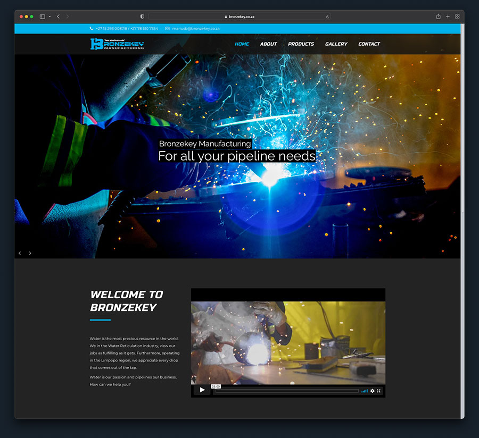This screenshot has height=438, width=479.
Task: Open the video settings gear
Action: (x=372, y=391)
